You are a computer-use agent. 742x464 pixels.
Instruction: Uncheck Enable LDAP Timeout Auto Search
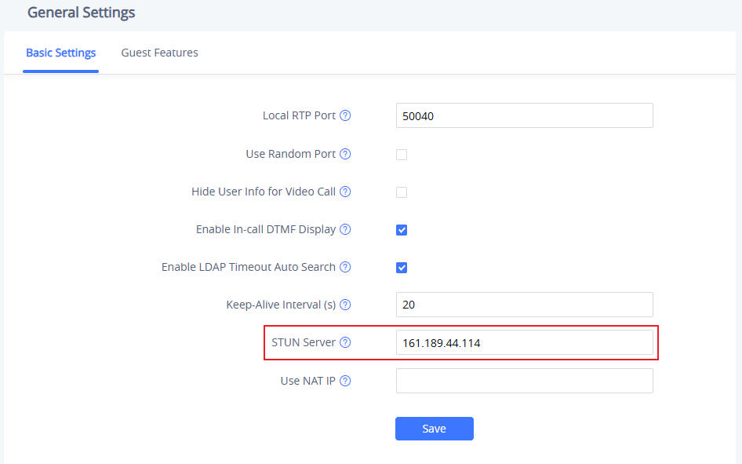pyautogui.click(x=402, y=268)
